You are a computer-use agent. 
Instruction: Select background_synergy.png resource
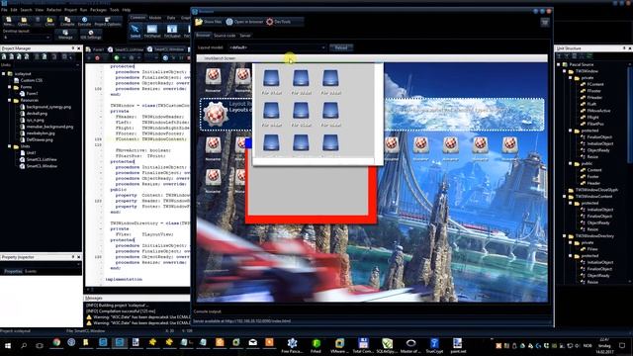click(x=48, y=107)
